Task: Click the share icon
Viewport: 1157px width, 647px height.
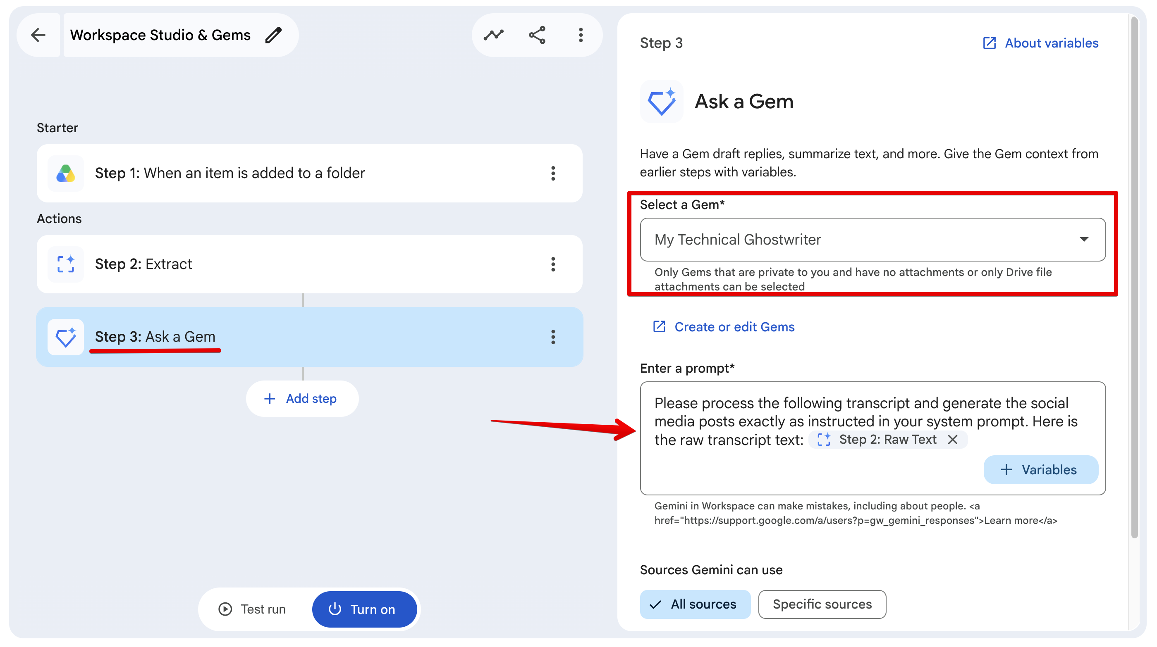Action: coord(537,35)
